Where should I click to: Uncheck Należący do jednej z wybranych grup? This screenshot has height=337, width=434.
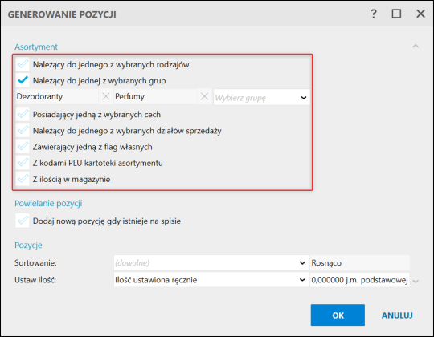pyautogui.click(x=23, y=80)
